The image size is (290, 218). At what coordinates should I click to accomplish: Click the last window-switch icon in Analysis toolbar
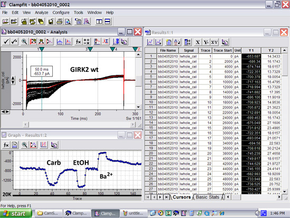(124, 42)
